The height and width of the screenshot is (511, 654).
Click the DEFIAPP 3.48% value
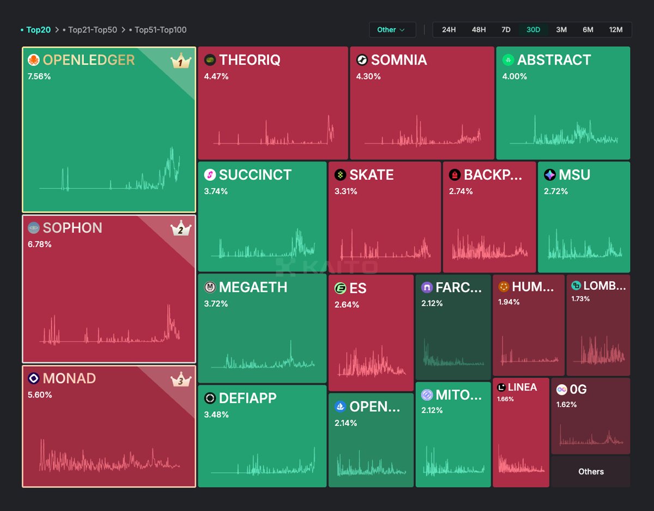[x=216, y=415]
